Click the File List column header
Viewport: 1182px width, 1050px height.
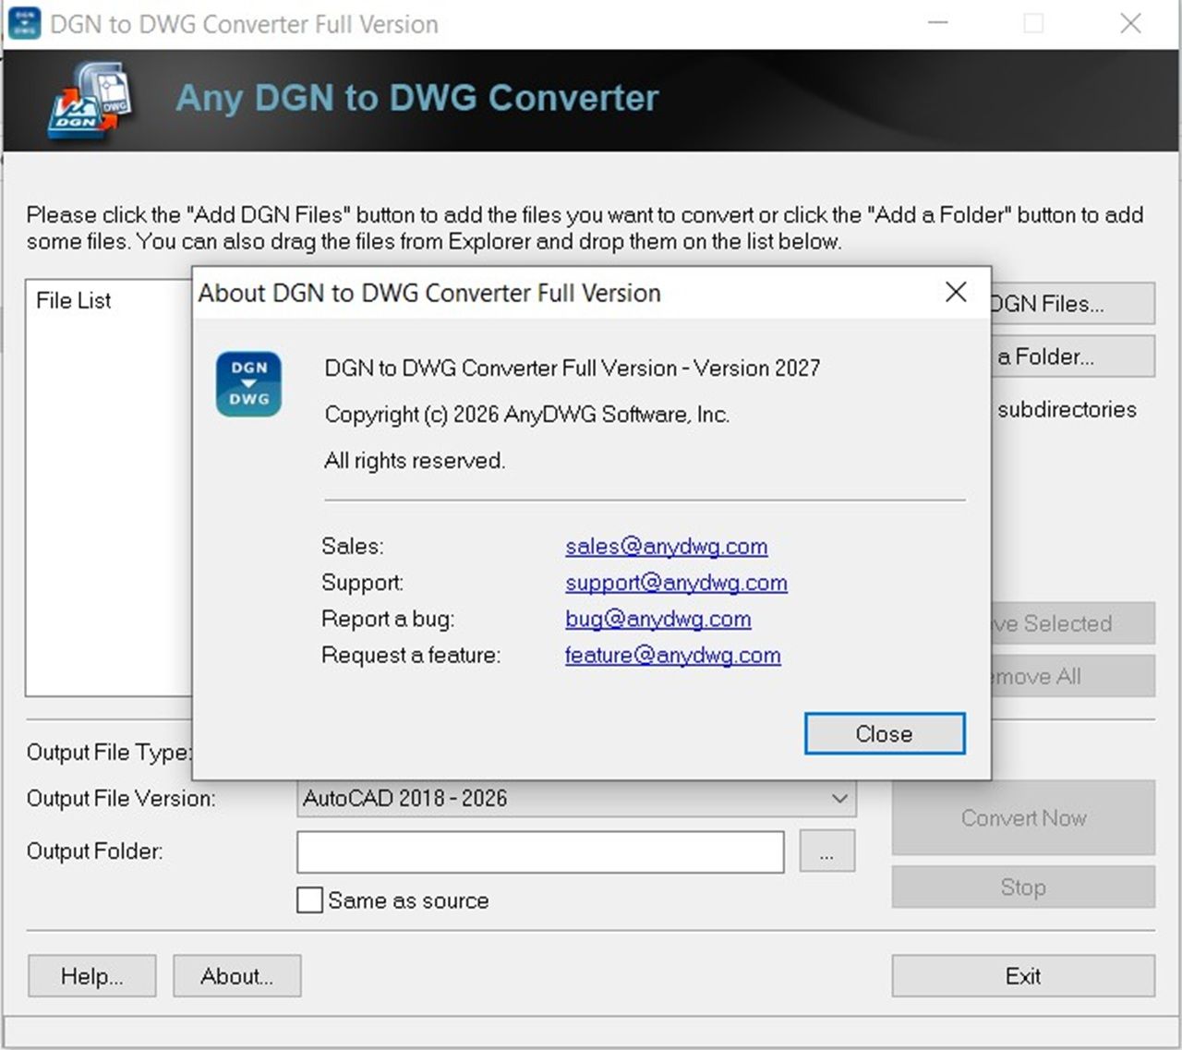(74, 300)
